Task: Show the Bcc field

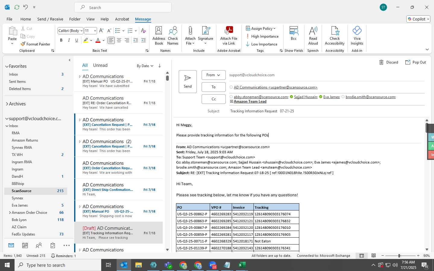Action: [x=294, y=34]
